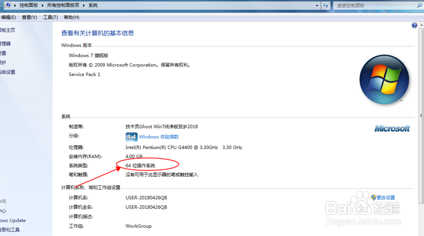Open the 查看(V) menu
Viewport: 424px width, 236px height.
point(29,17)
